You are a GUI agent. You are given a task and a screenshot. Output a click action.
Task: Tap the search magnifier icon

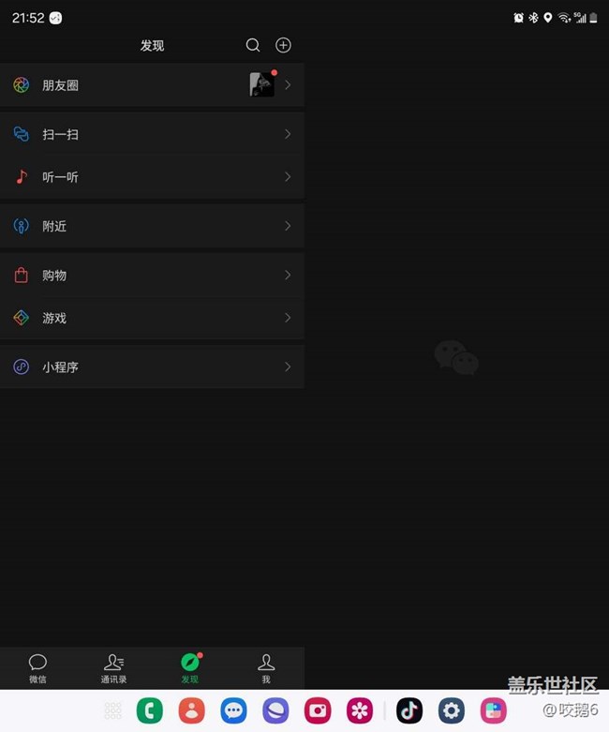pyautogui.click(x=253, y=45)
